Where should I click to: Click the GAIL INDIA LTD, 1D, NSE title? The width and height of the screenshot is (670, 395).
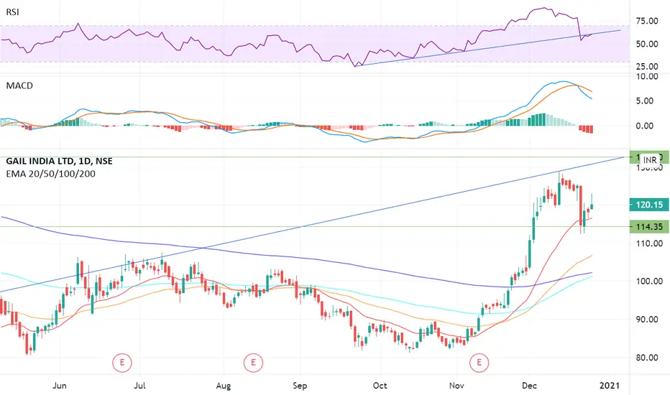[x=60, y=161]
